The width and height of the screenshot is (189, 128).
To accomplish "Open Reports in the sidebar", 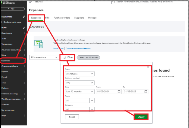I will point(5,72).
